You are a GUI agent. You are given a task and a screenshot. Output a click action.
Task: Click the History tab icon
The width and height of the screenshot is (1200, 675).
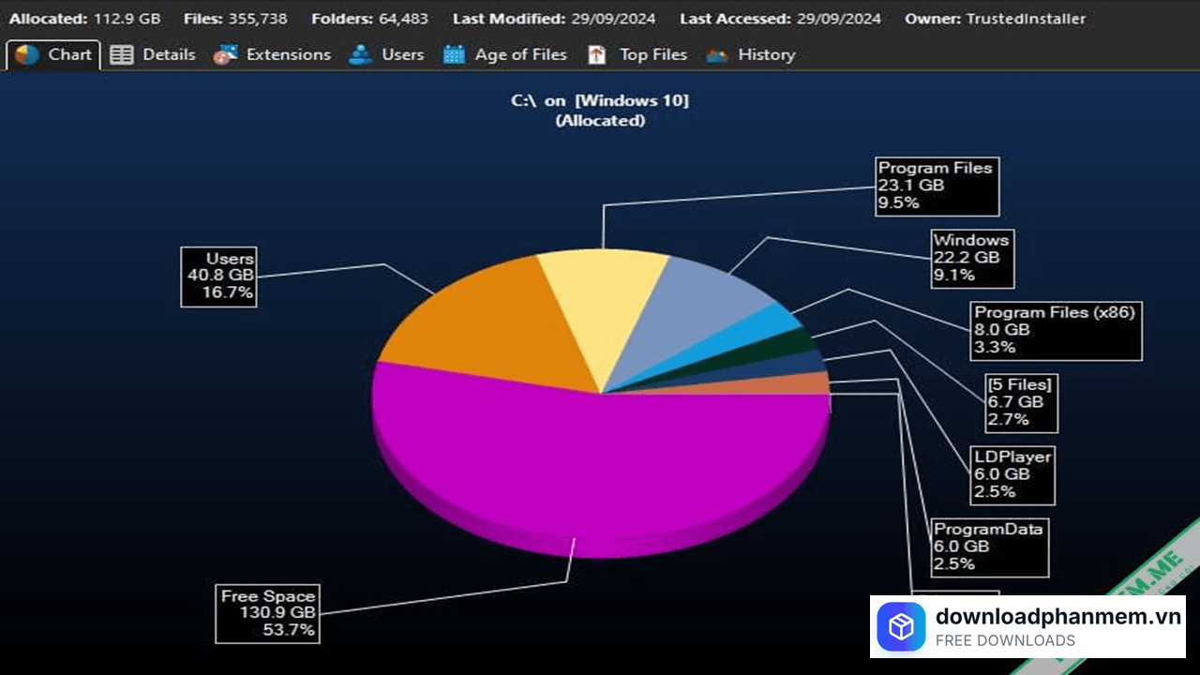(717, 55)
